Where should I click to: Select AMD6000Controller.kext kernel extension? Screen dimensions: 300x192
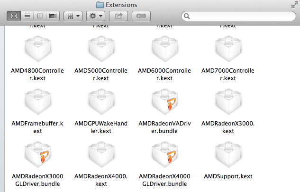[x=165, y=49]
